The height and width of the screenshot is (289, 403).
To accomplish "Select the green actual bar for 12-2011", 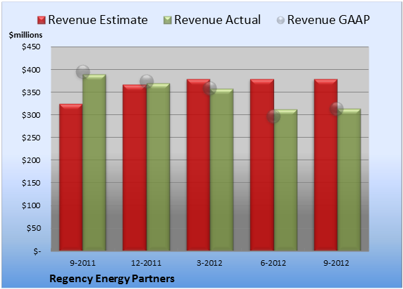I will pos(158,167).
